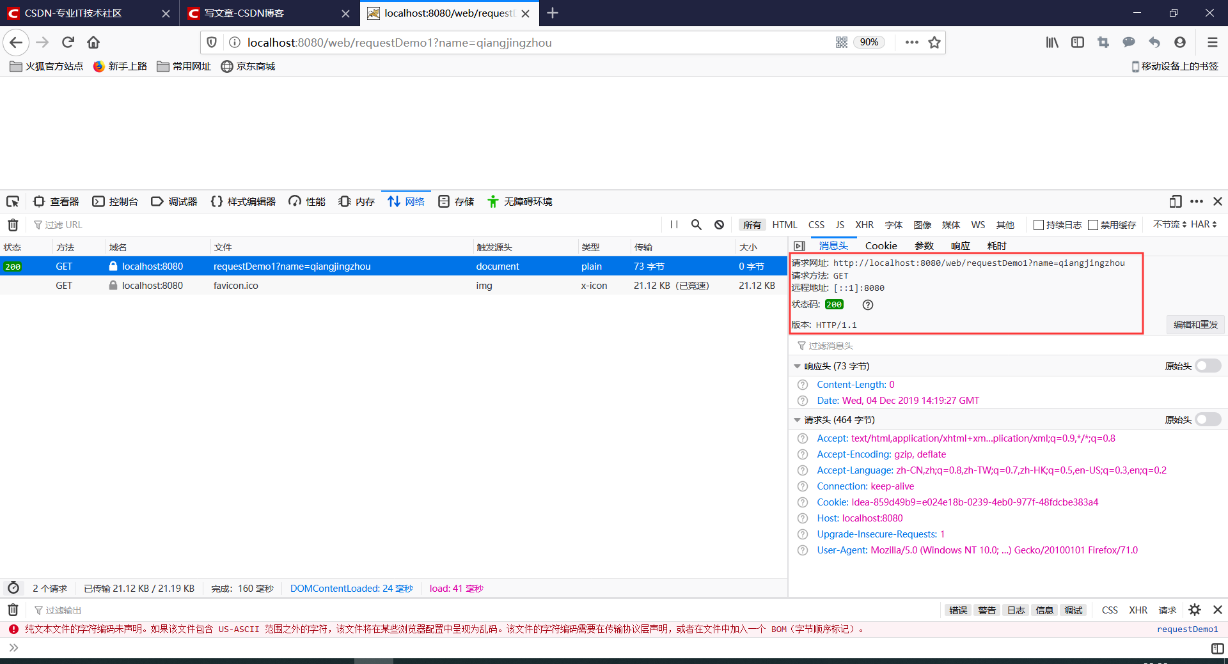Switch to the 调试器 debugger tab
The height and width of the screenshot is (664, 1228).
pos(174,201)
